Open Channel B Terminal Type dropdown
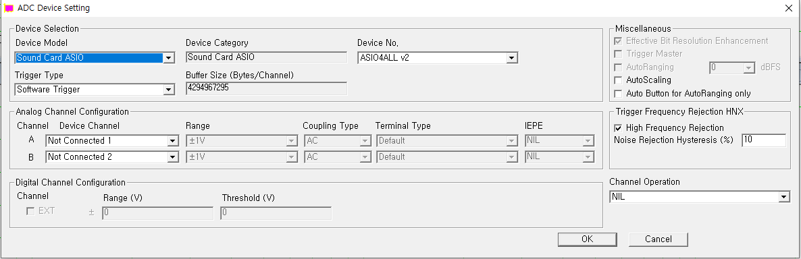The image size is (801, 259). (447, 157)
